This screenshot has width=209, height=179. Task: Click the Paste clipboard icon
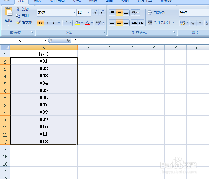8,12
